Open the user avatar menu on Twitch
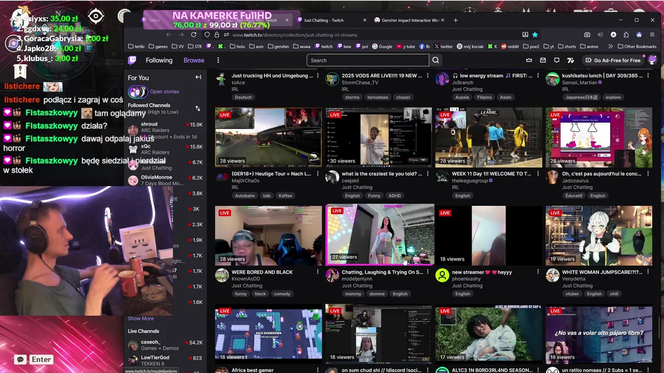Screen dimensions: 664x373 click(652, 60)
